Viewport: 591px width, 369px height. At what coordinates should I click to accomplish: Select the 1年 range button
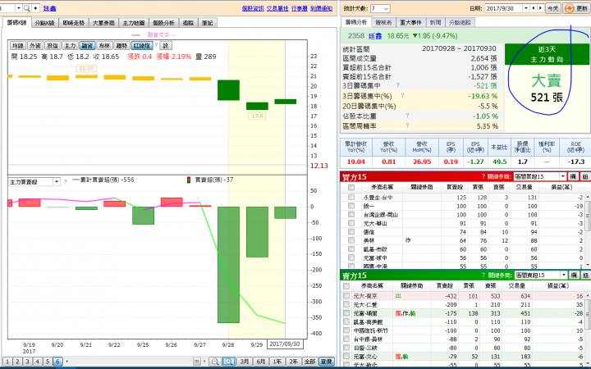tap(277, 362)
